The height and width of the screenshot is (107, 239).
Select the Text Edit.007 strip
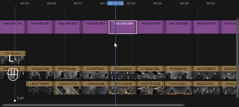(206, 27)
